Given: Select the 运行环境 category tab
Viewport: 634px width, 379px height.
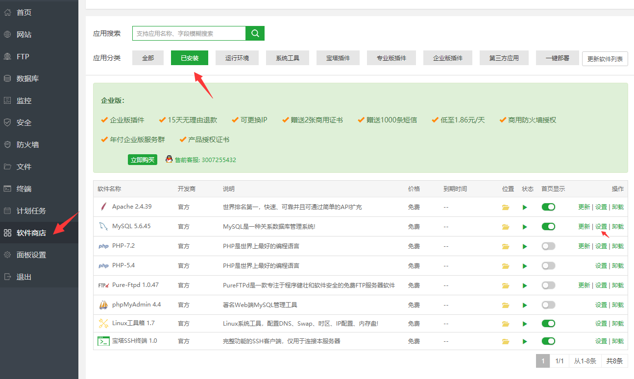Looking at the screenshot, I should click(237, 58).
